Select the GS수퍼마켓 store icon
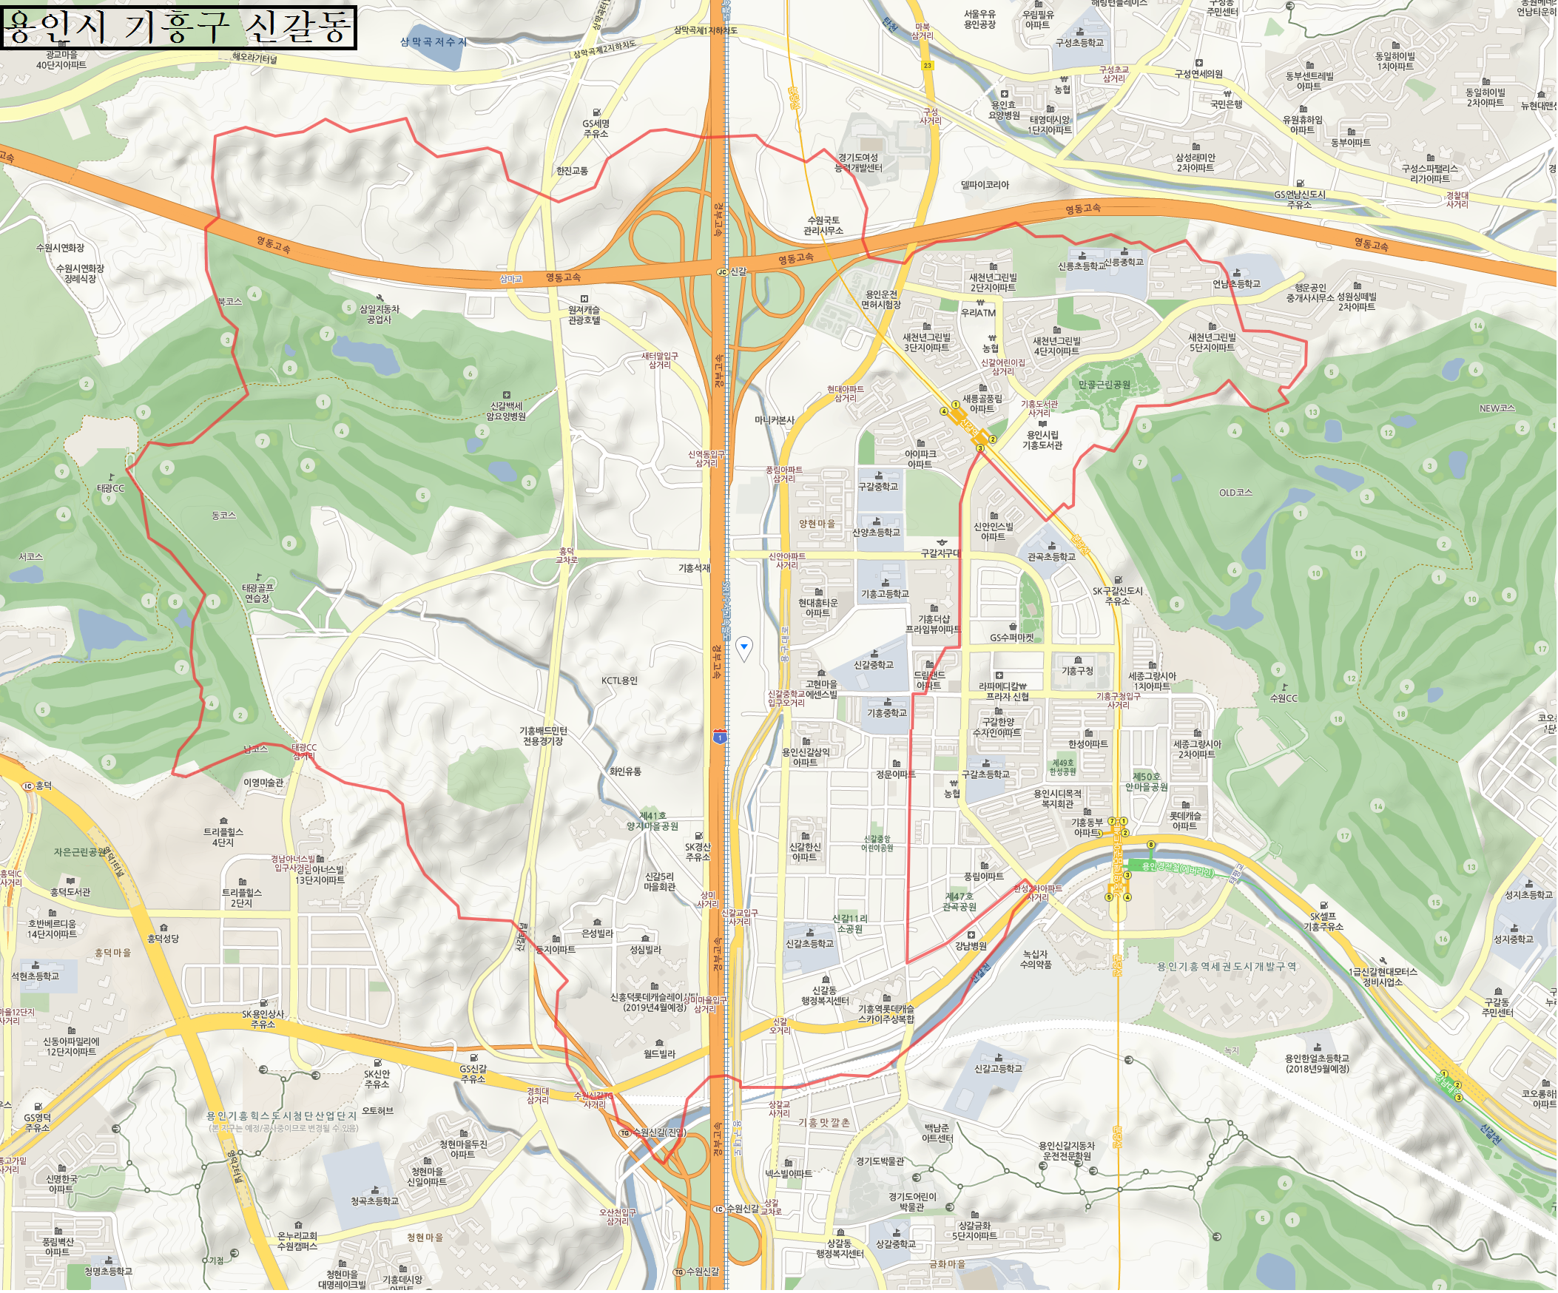1558x1293 pixels. (x=1014, y=627)
